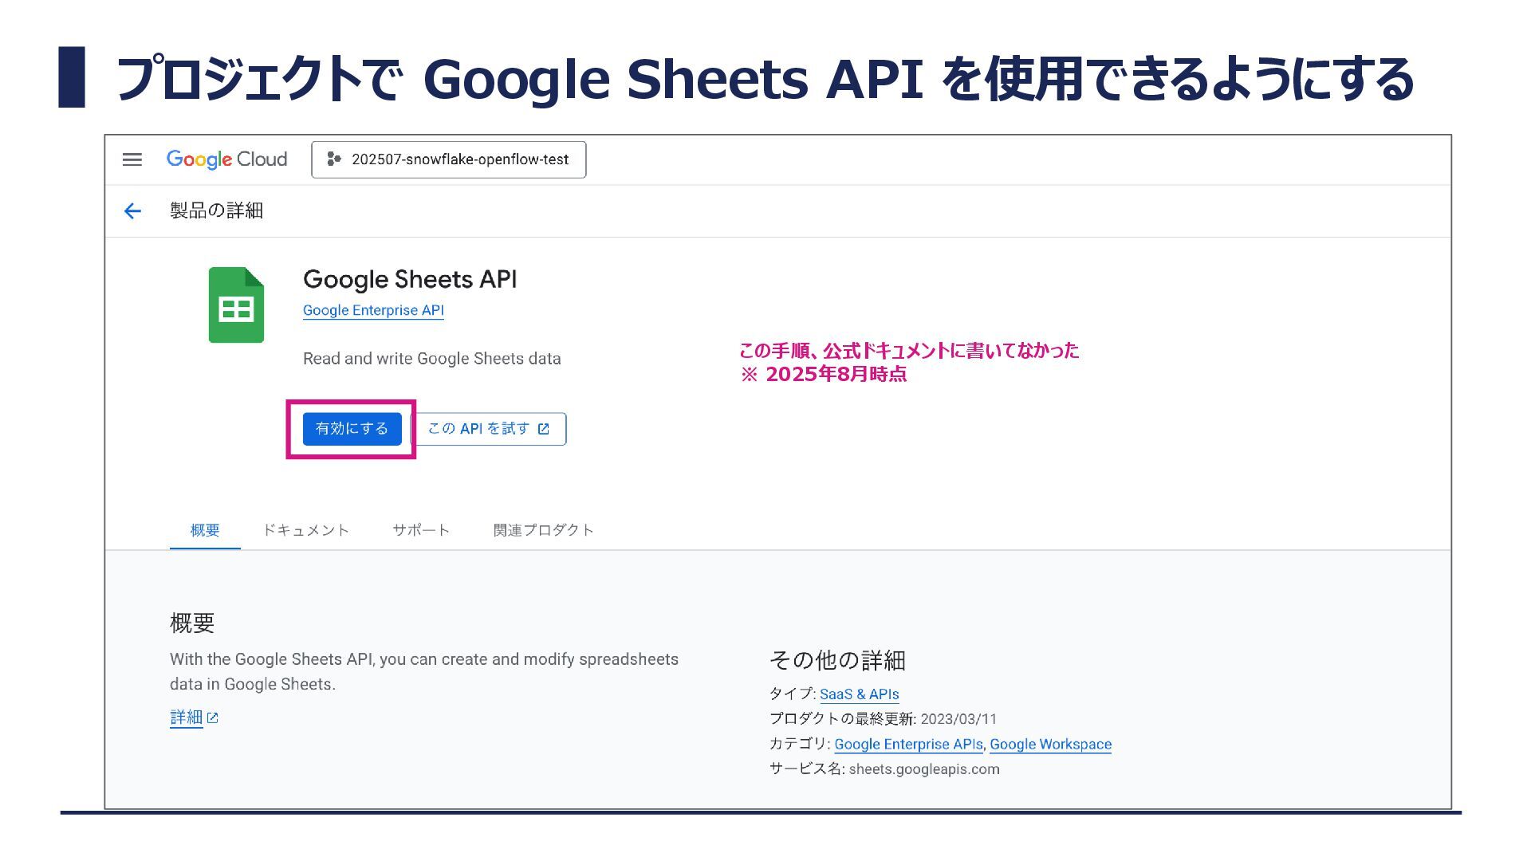Switch to the サポート tab
Viewport: 1531px width, 861px height.
click(421, 530)
